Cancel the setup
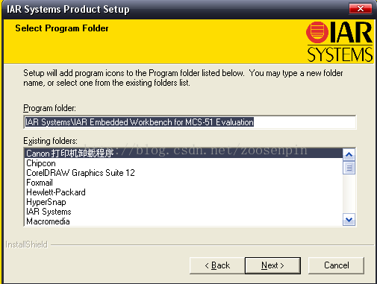Image resolution: width=377 pixels, height=284 pixels. 336,265
